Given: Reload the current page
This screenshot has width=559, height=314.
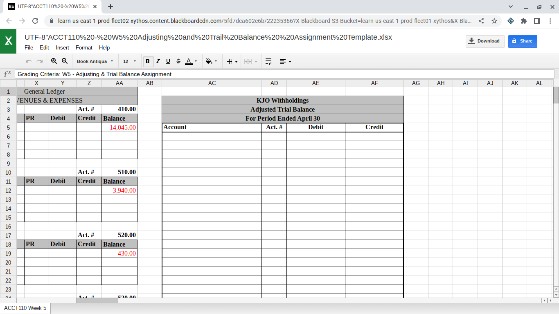Looking at the screenshot, I should coord(35,21).
